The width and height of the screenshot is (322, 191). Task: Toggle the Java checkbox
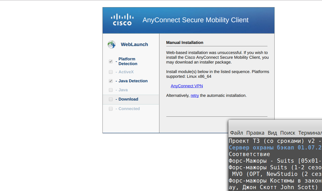coord(111,90)
